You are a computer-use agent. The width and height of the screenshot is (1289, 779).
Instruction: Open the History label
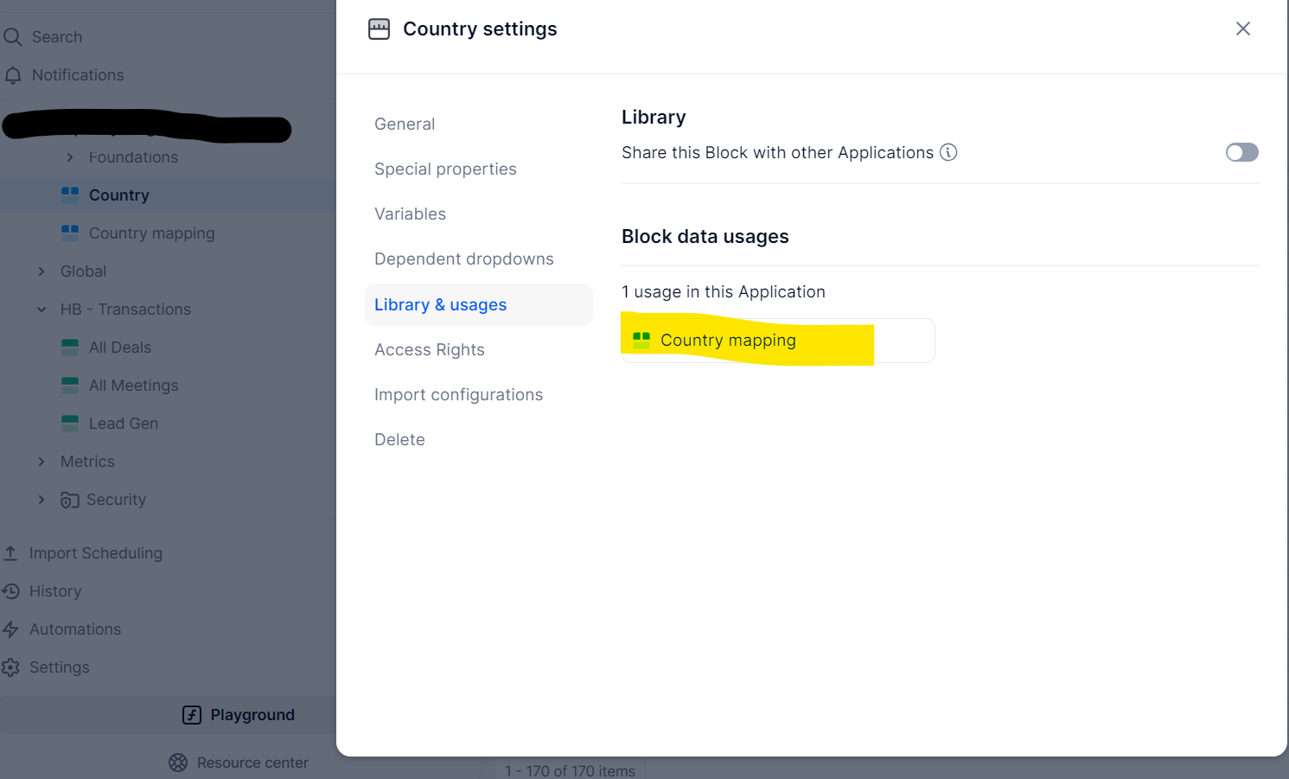click(55, 591)
